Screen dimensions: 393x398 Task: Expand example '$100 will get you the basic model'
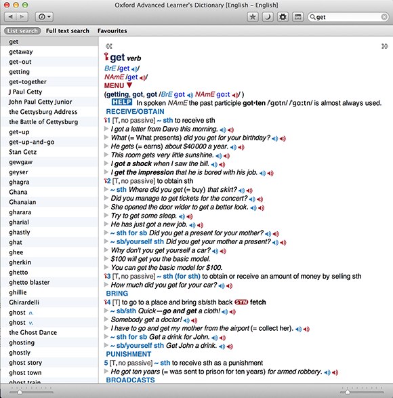(106, 258)
